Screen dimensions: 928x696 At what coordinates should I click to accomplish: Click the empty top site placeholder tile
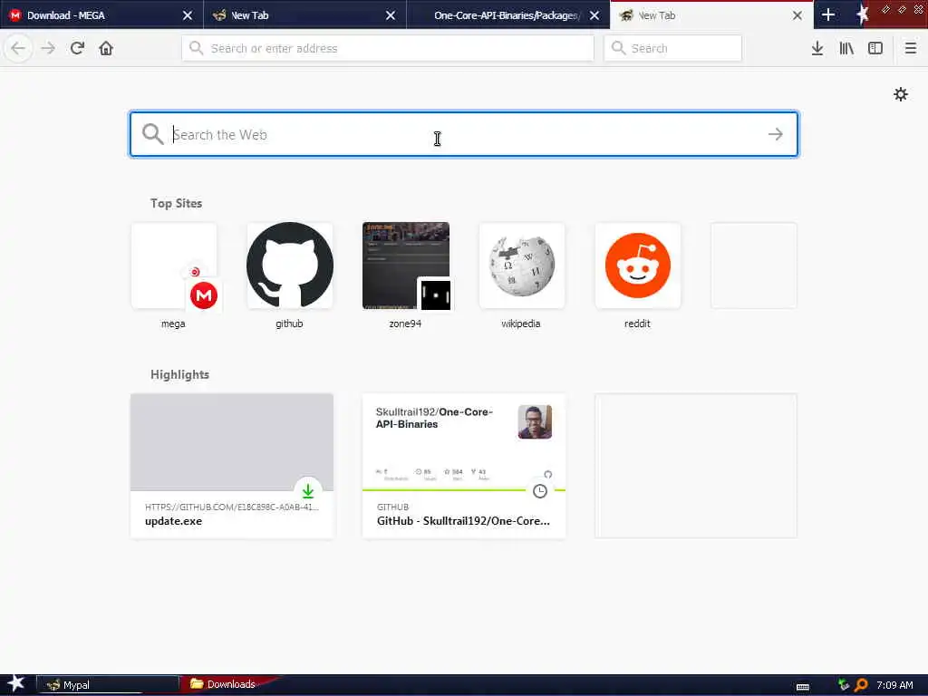pos(753,266)
